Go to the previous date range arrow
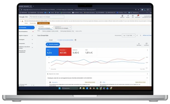This screenshot has height=104, width=170. click(137, 36)
